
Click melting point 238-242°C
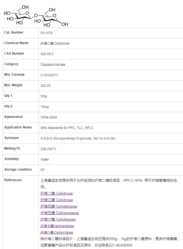(x=48, y=149)
